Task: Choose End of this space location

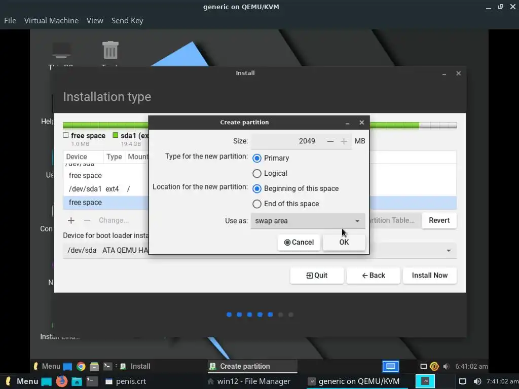Action: click(257, 204)
